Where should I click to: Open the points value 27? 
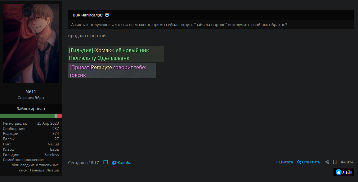coord(56,139)
